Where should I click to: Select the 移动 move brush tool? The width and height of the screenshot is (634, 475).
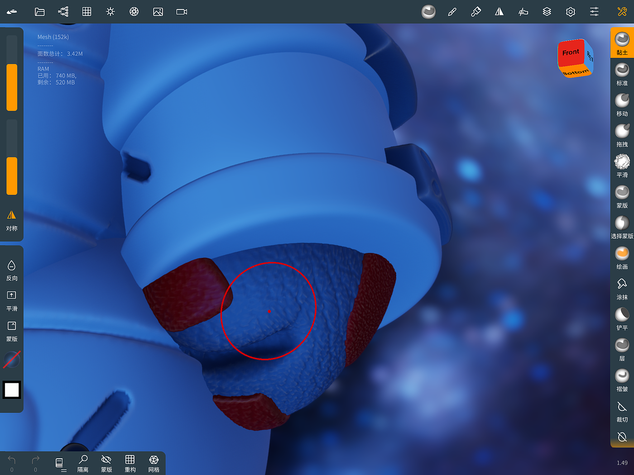click(x=622, y=104)
